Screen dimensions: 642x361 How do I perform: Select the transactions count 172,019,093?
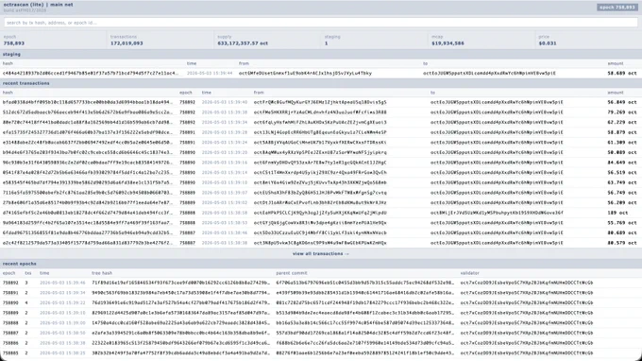tap(127, 43)
